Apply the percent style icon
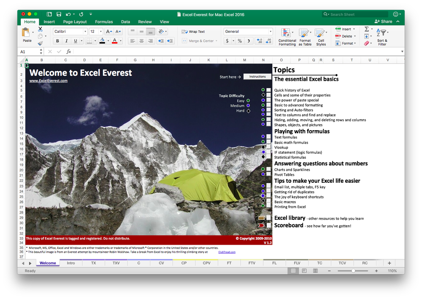Image resolution: width=422 pixels, height=299 pixels. coord(239,40)
